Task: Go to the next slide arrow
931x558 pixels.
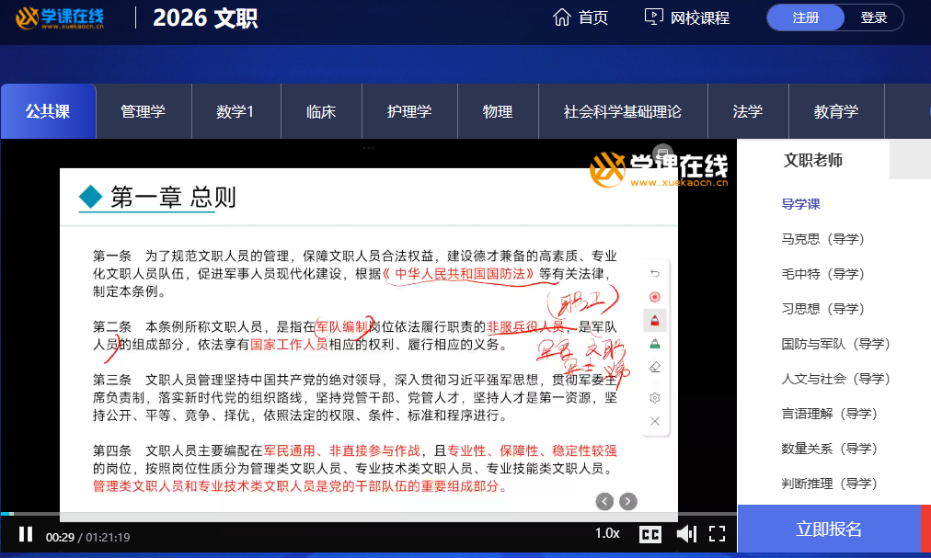Action: (x=627, y=502)
